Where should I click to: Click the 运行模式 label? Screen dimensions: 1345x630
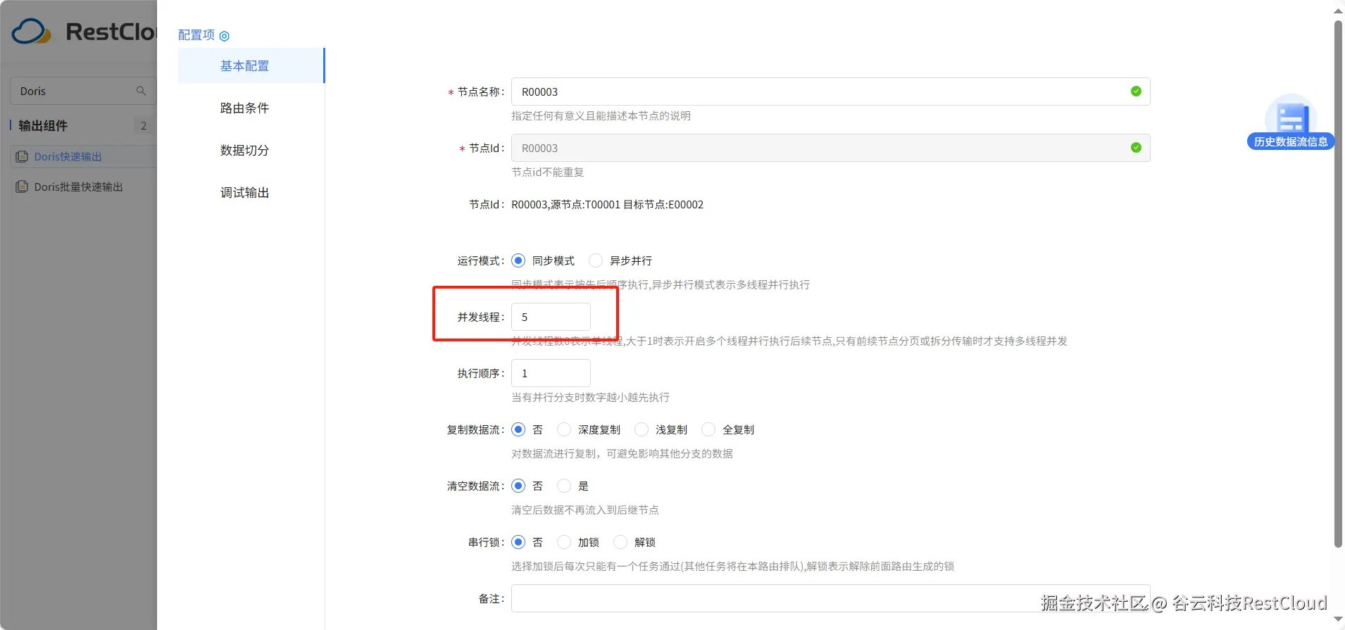[x=480, y=260]
